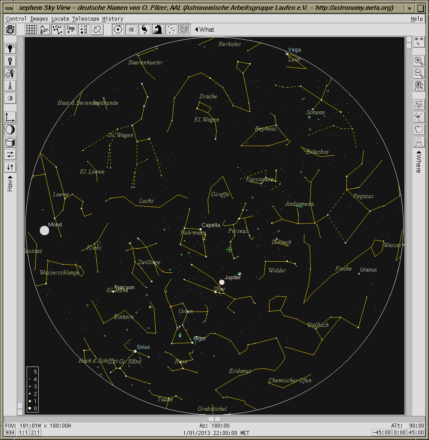Toggle flip top-bottom arrows

10,167
